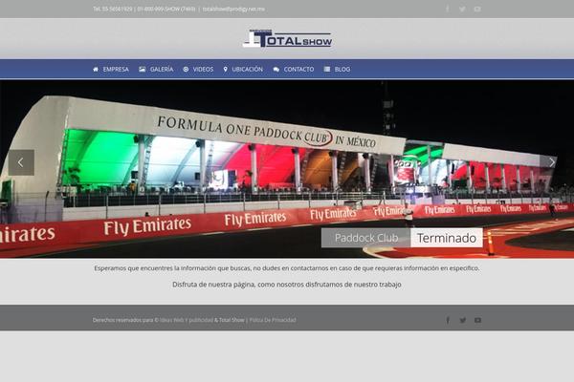Click the 'Disfruta de nuestra página' text line
The image size is (574, 382).
click(287, 285)
